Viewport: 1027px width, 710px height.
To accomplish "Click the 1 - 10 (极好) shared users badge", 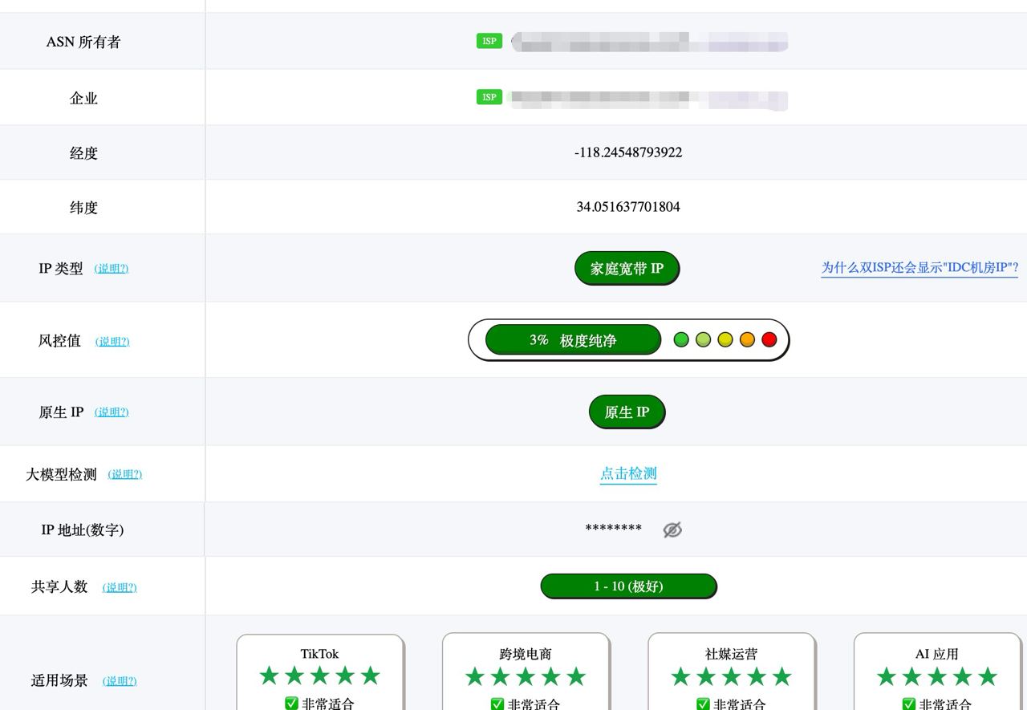I will (x=628, y=586).
